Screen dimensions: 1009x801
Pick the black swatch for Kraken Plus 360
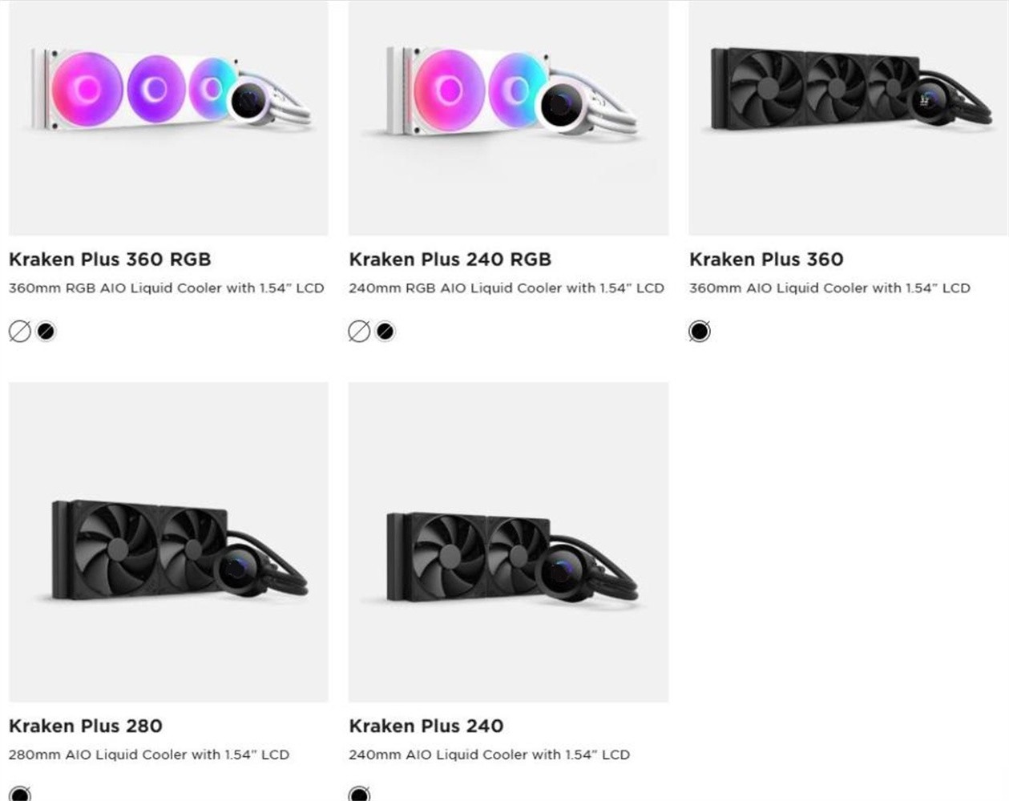700,331
